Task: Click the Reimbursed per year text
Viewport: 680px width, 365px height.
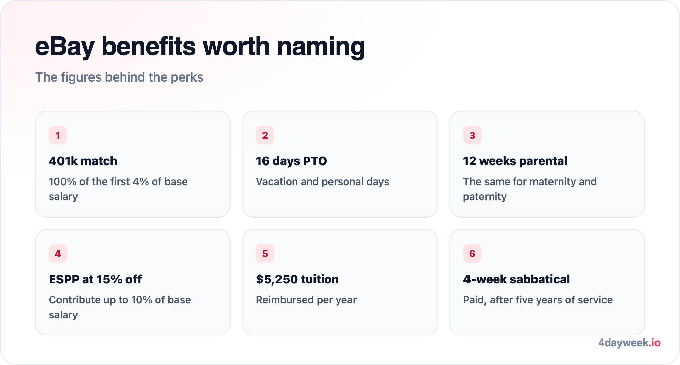Action: tap(306, 300)
